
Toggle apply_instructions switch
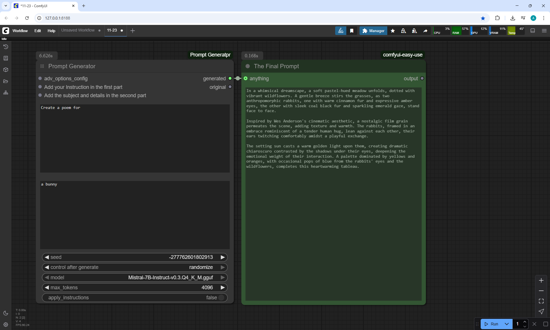click(221, 298)
